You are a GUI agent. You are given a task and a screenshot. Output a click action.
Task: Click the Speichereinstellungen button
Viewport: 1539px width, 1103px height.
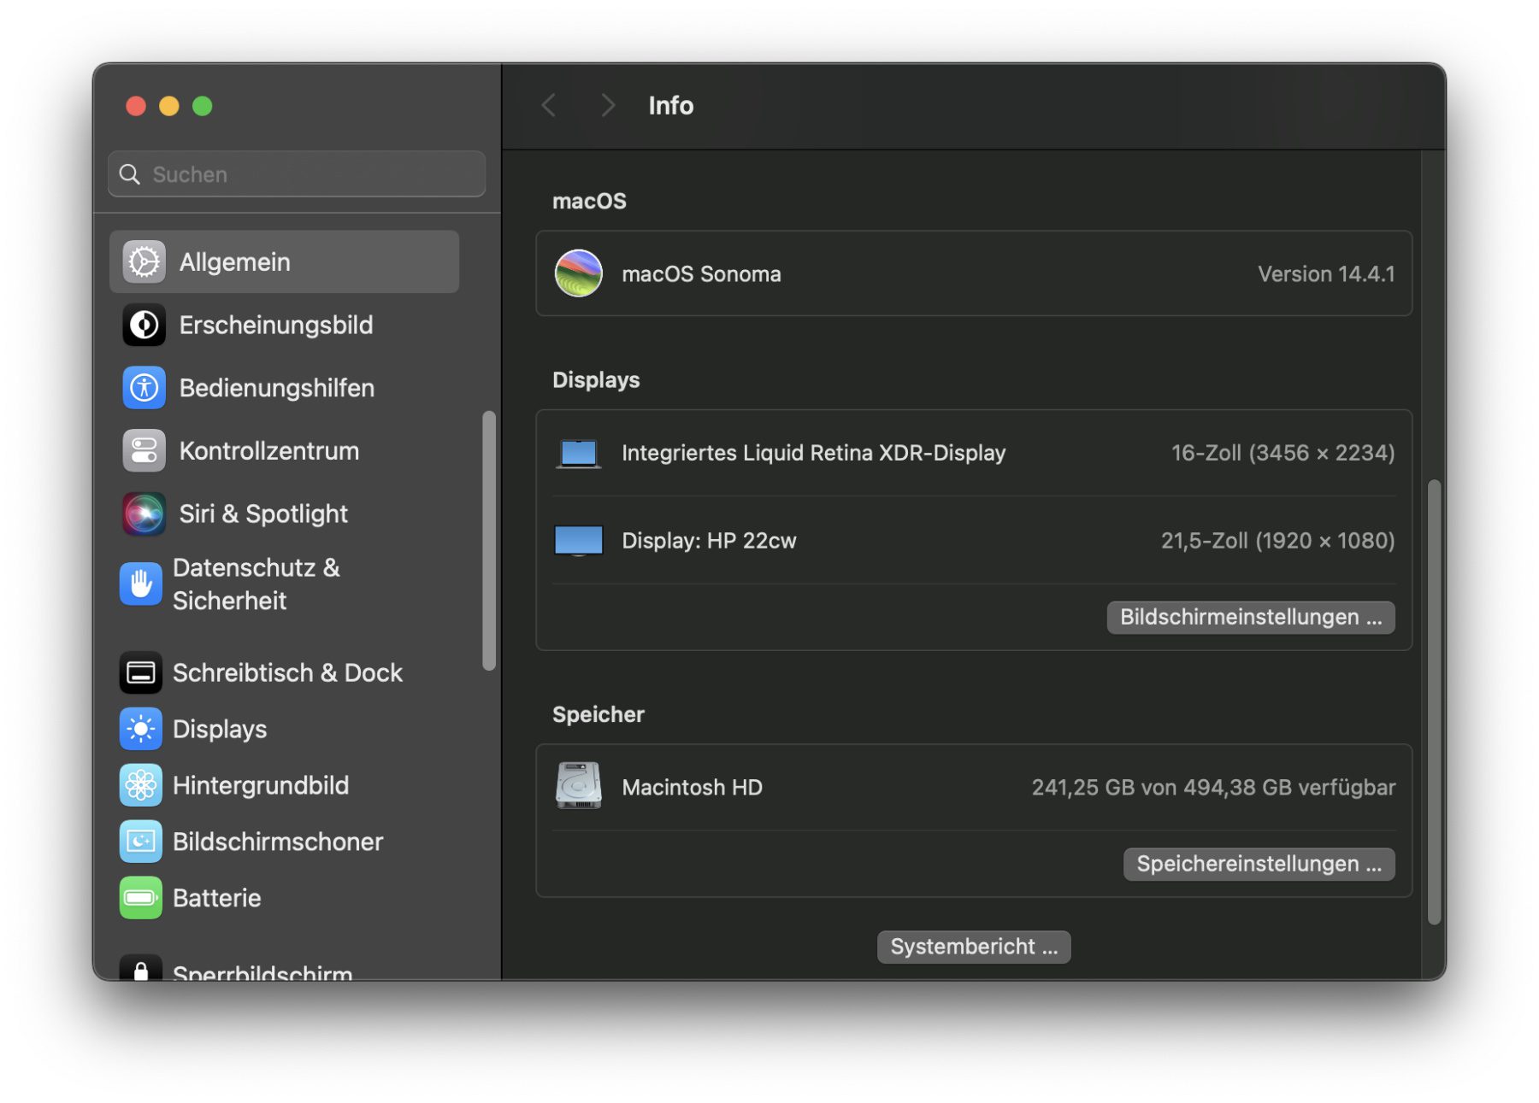click(1259, 864)
